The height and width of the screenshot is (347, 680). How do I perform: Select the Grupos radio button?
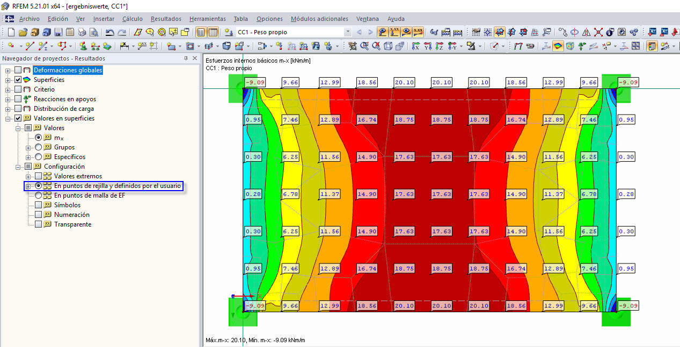pyautogui.click(x=38, y=147)
